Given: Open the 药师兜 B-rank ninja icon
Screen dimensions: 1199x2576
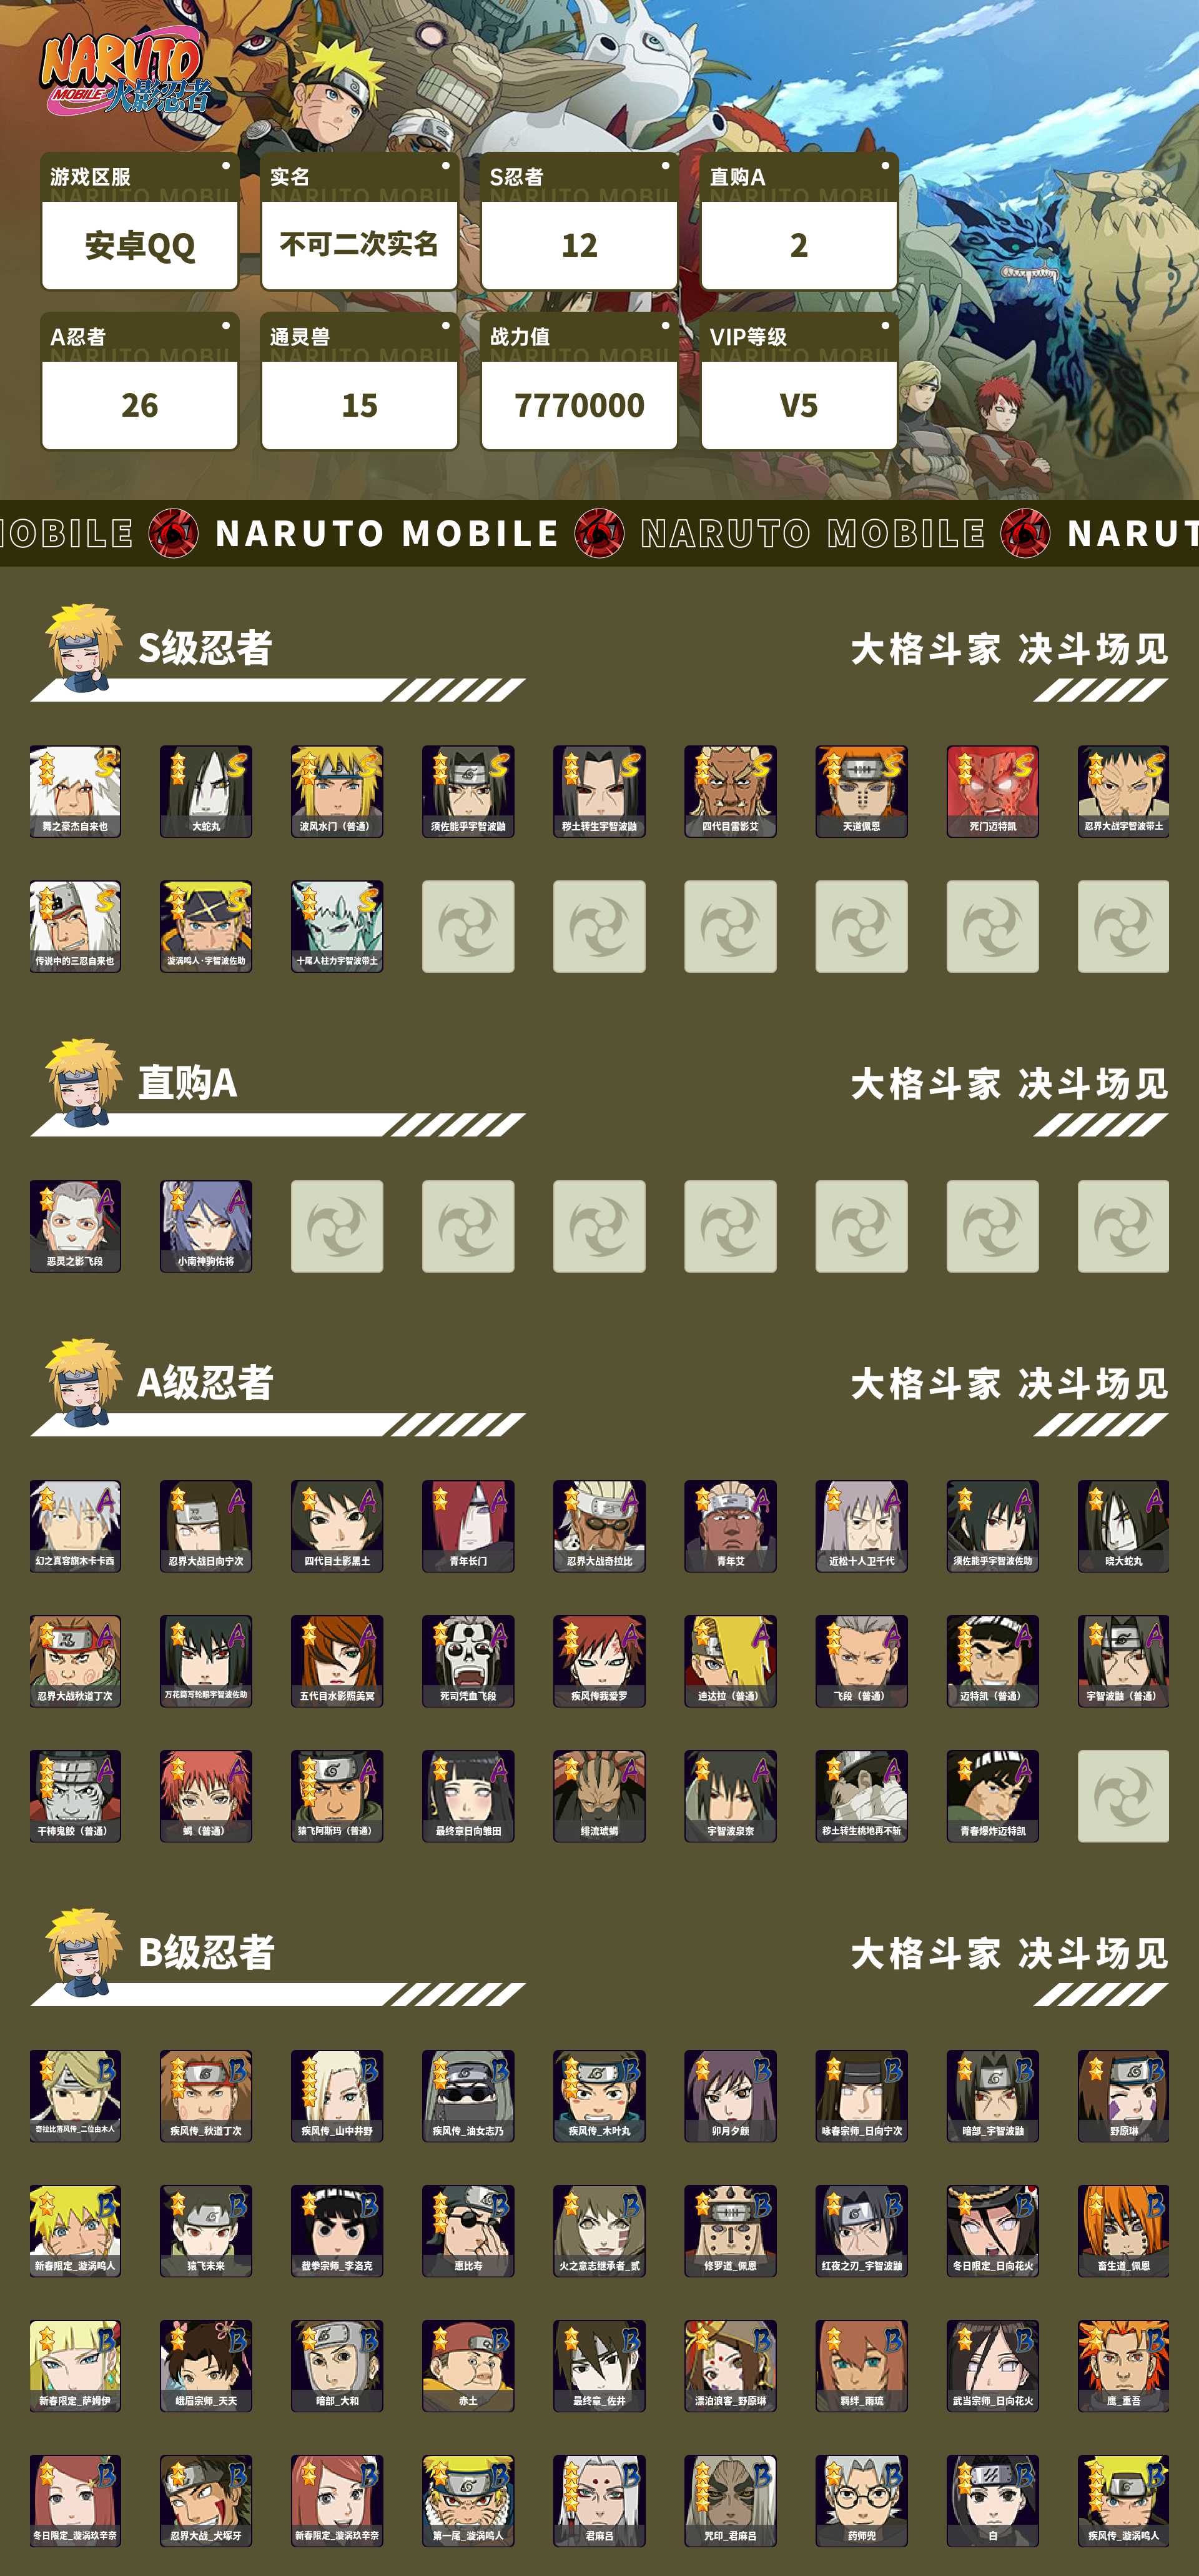Looking at the screenshot, I should [x=861, y=2501].
